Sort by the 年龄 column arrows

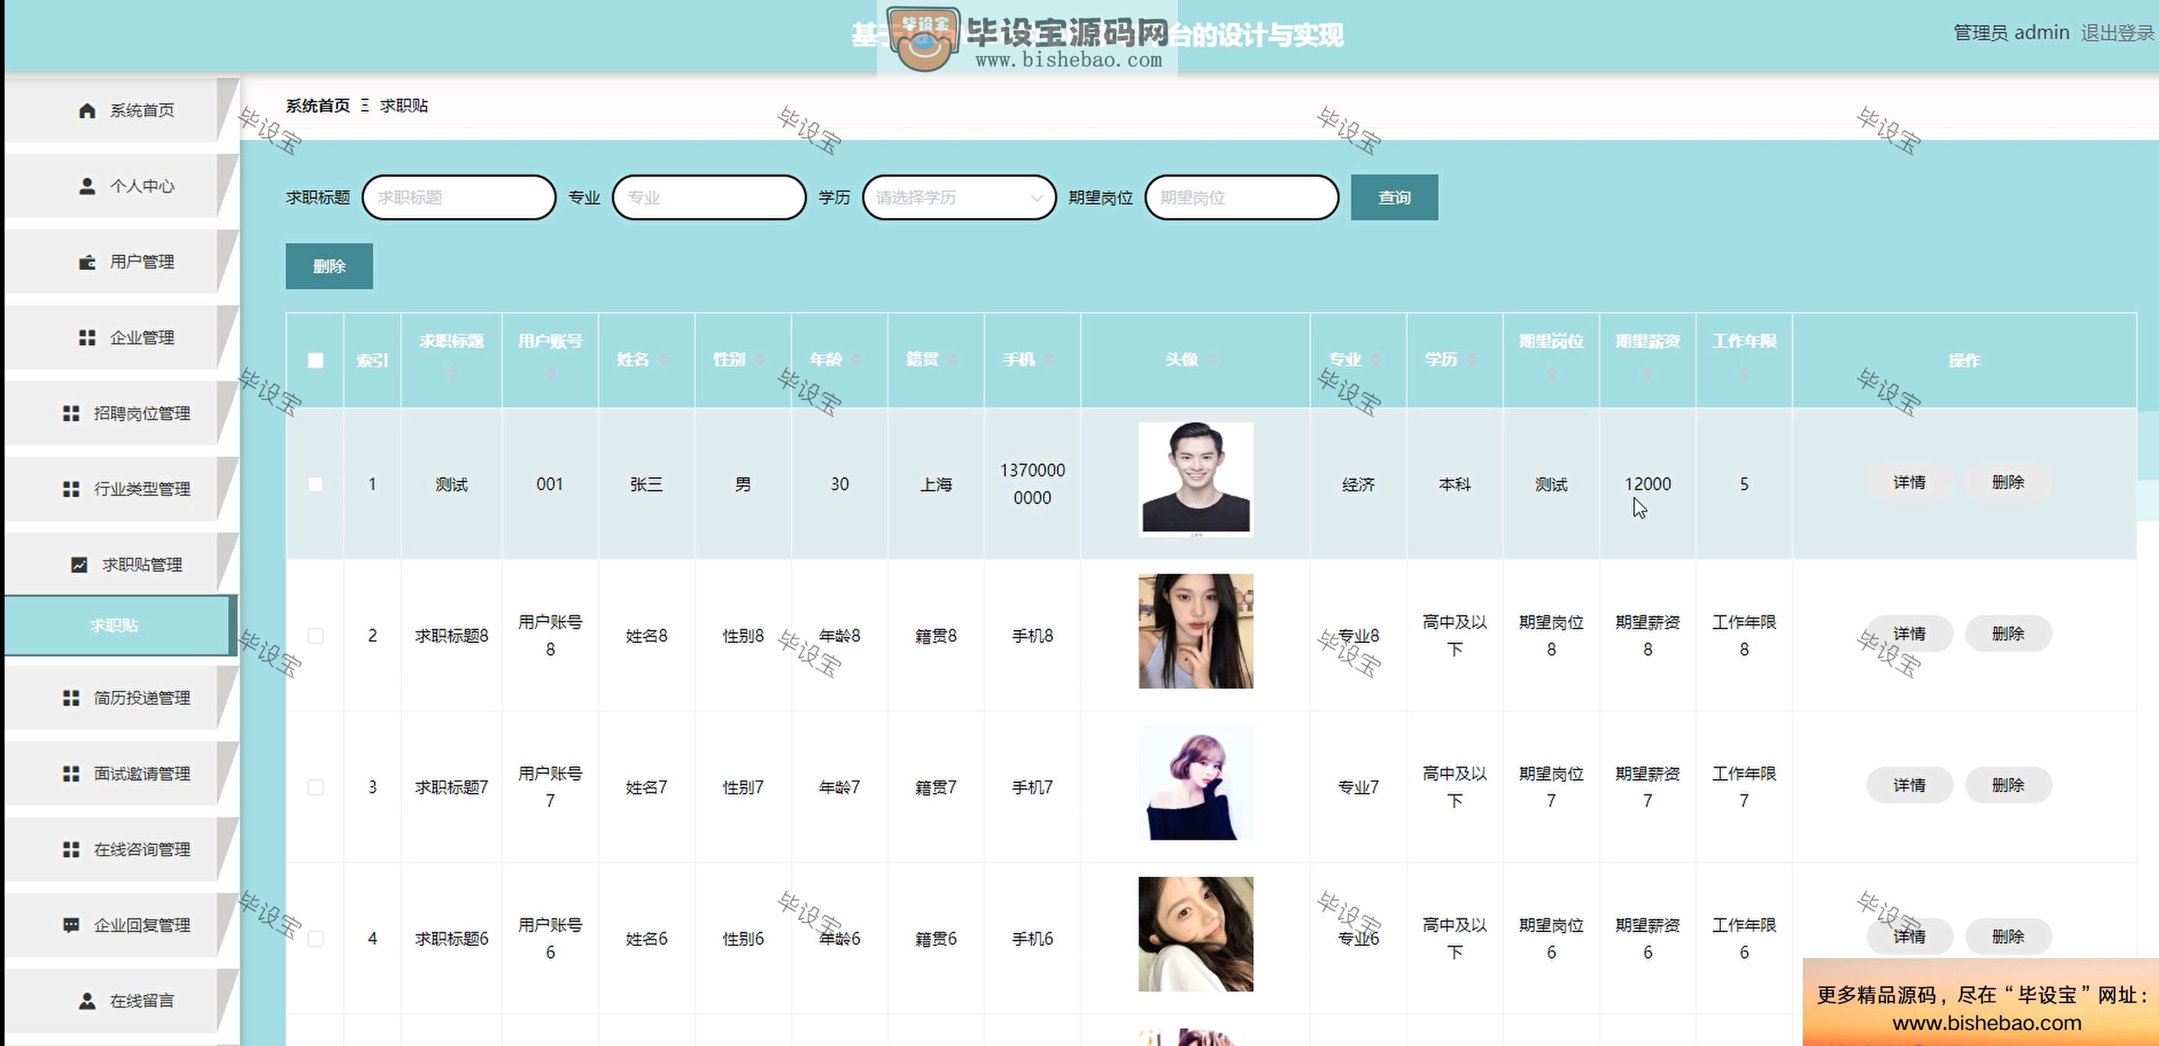[856, 359]
